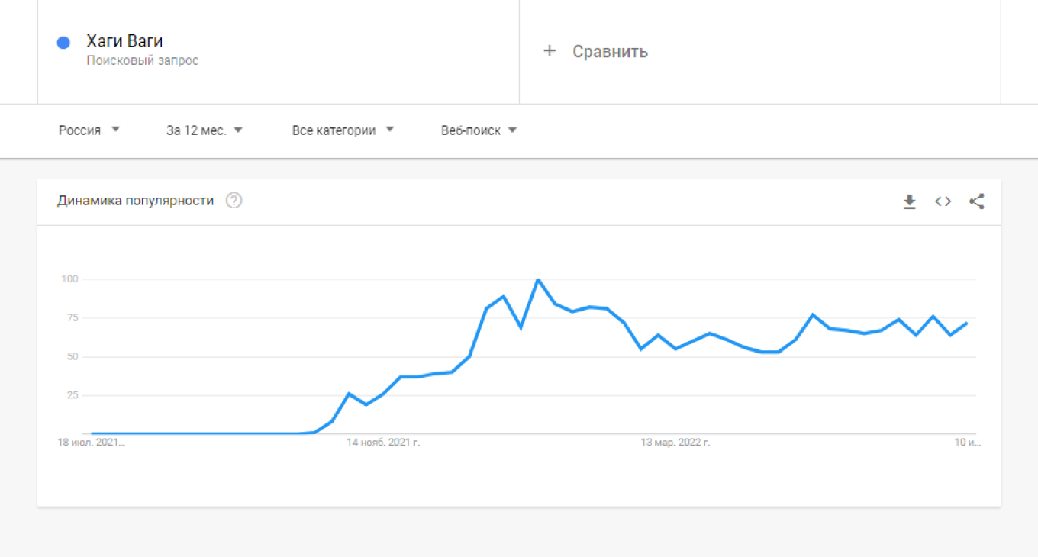Expand the За 12 мес. time range dropdown
The width and height of the screenshot is (1038, 557).
click(204, 130)
